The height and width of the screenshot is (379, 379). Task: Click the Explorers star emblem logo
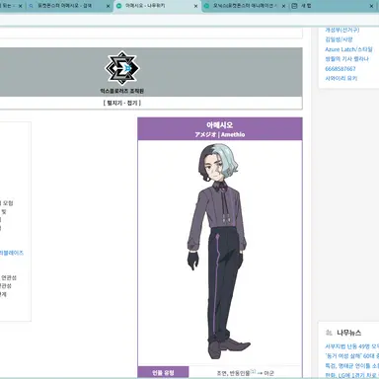click(122, 68)
